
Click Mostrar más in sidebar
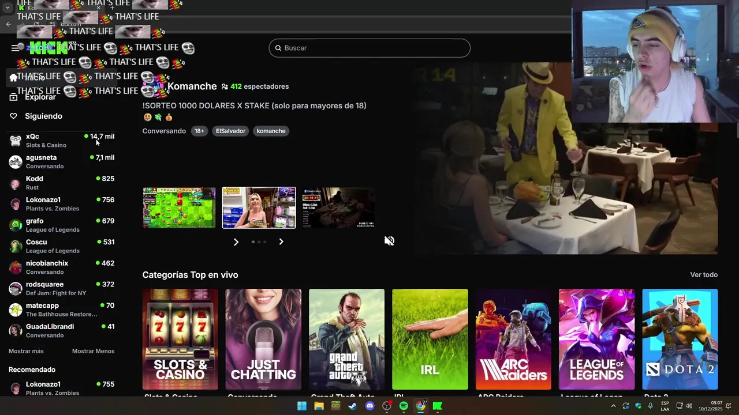point(26,351)
